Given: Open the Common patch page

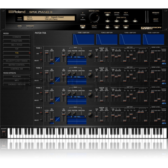Looking at the screenshot, I should point(17,37).
